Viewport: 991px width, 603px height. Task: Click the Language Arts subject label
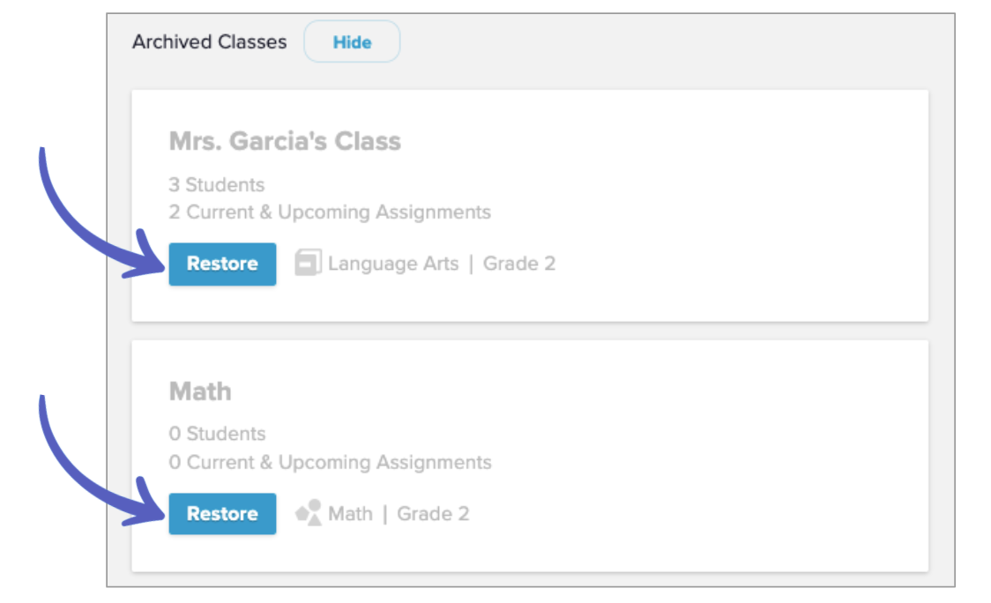[393, 264]
